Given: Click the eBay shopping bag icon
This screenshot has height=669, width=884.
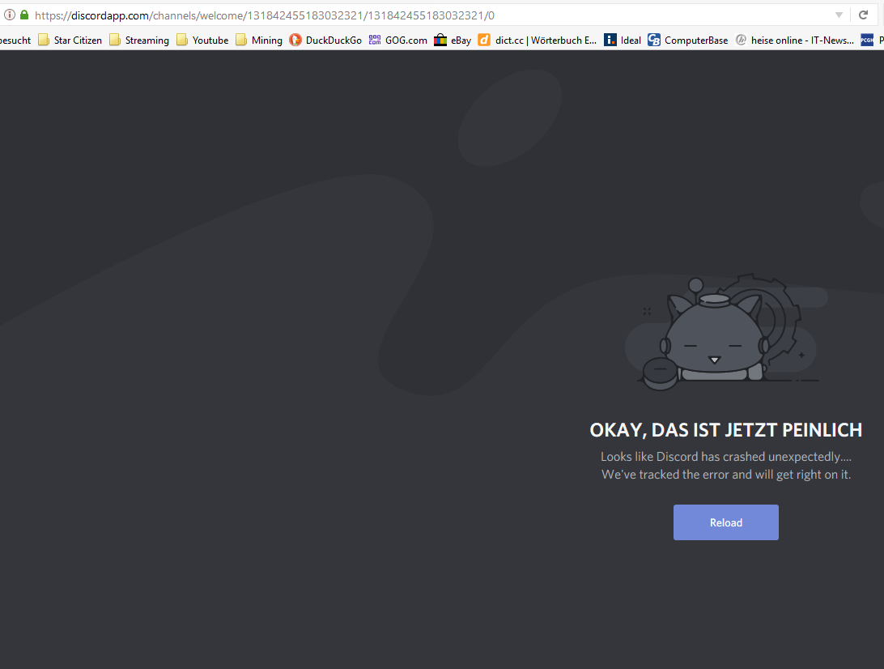Looking at the screenshot, I should pyautogui.click(x=440, y=40).
